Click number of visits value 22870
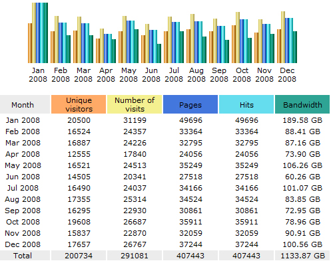Viewport: 333px width, 263px height. click(135, 233)
